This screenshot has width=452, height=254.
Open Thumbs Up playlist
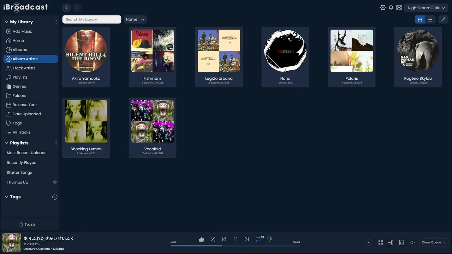[17, 182]
